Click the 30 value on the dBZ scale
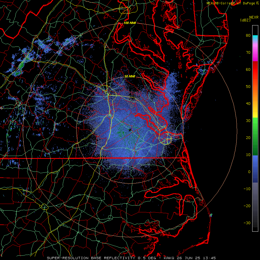This screenshot has width=260, height=260. 248,120
